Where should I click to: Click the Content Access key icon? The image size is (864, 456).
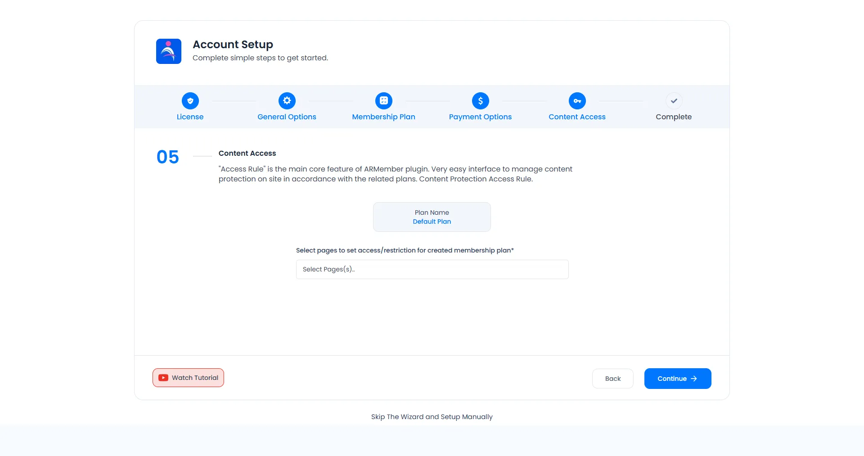click(577, 101)
